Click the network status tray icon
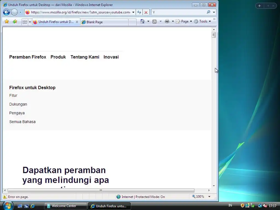Screen dimensions: 280x210 260,206
